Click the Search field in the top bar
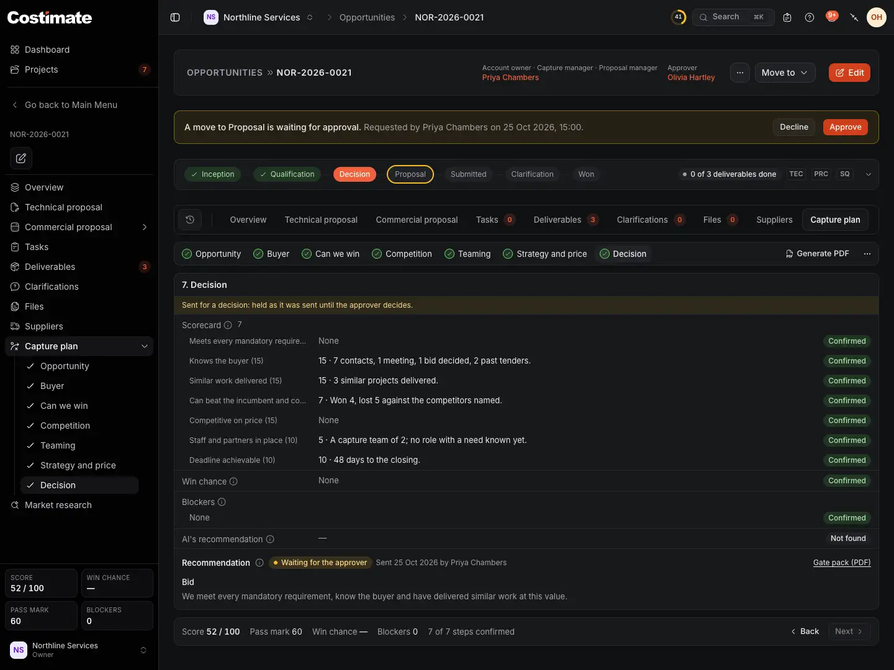 pos(733,17)
